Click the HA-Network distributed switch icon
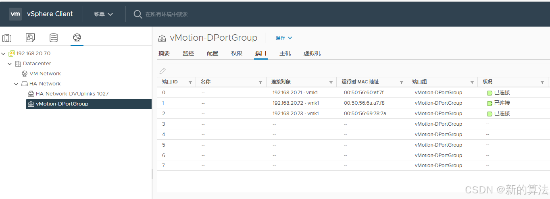 click(x=25, y=84)
